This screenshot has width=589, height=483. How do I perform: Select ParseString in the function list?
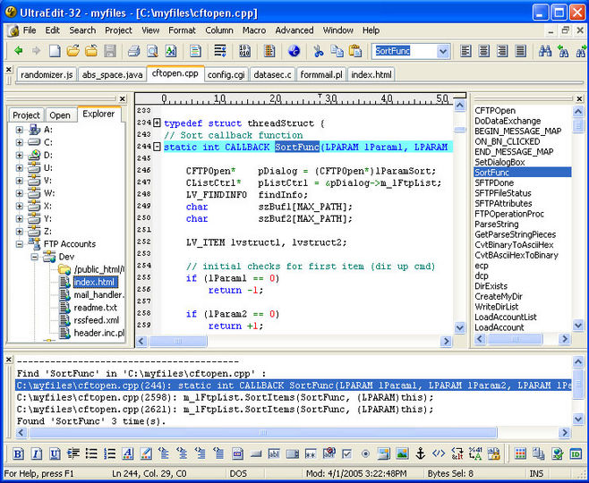pyautogui.click(x=496, y=224)
